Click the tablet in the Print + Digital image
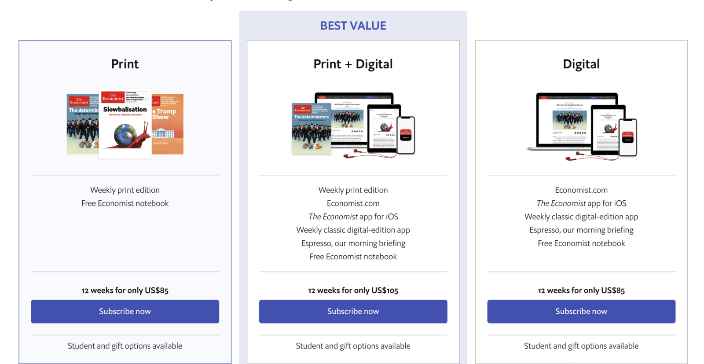This screenshot has height=364, width=704. pyautogui.click(x=384, y=129)
